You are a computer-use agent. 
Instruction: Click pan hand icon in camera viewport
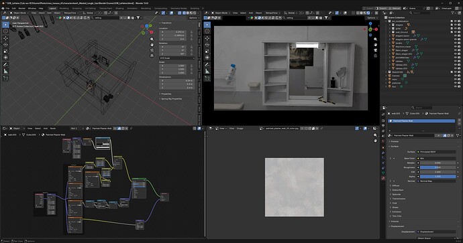click(375, 45)
